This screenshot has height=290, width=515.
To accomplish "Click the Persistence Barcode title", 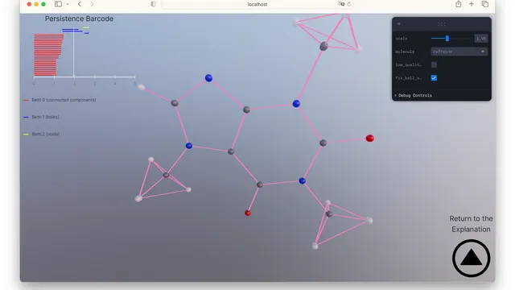I will [79, 19].
